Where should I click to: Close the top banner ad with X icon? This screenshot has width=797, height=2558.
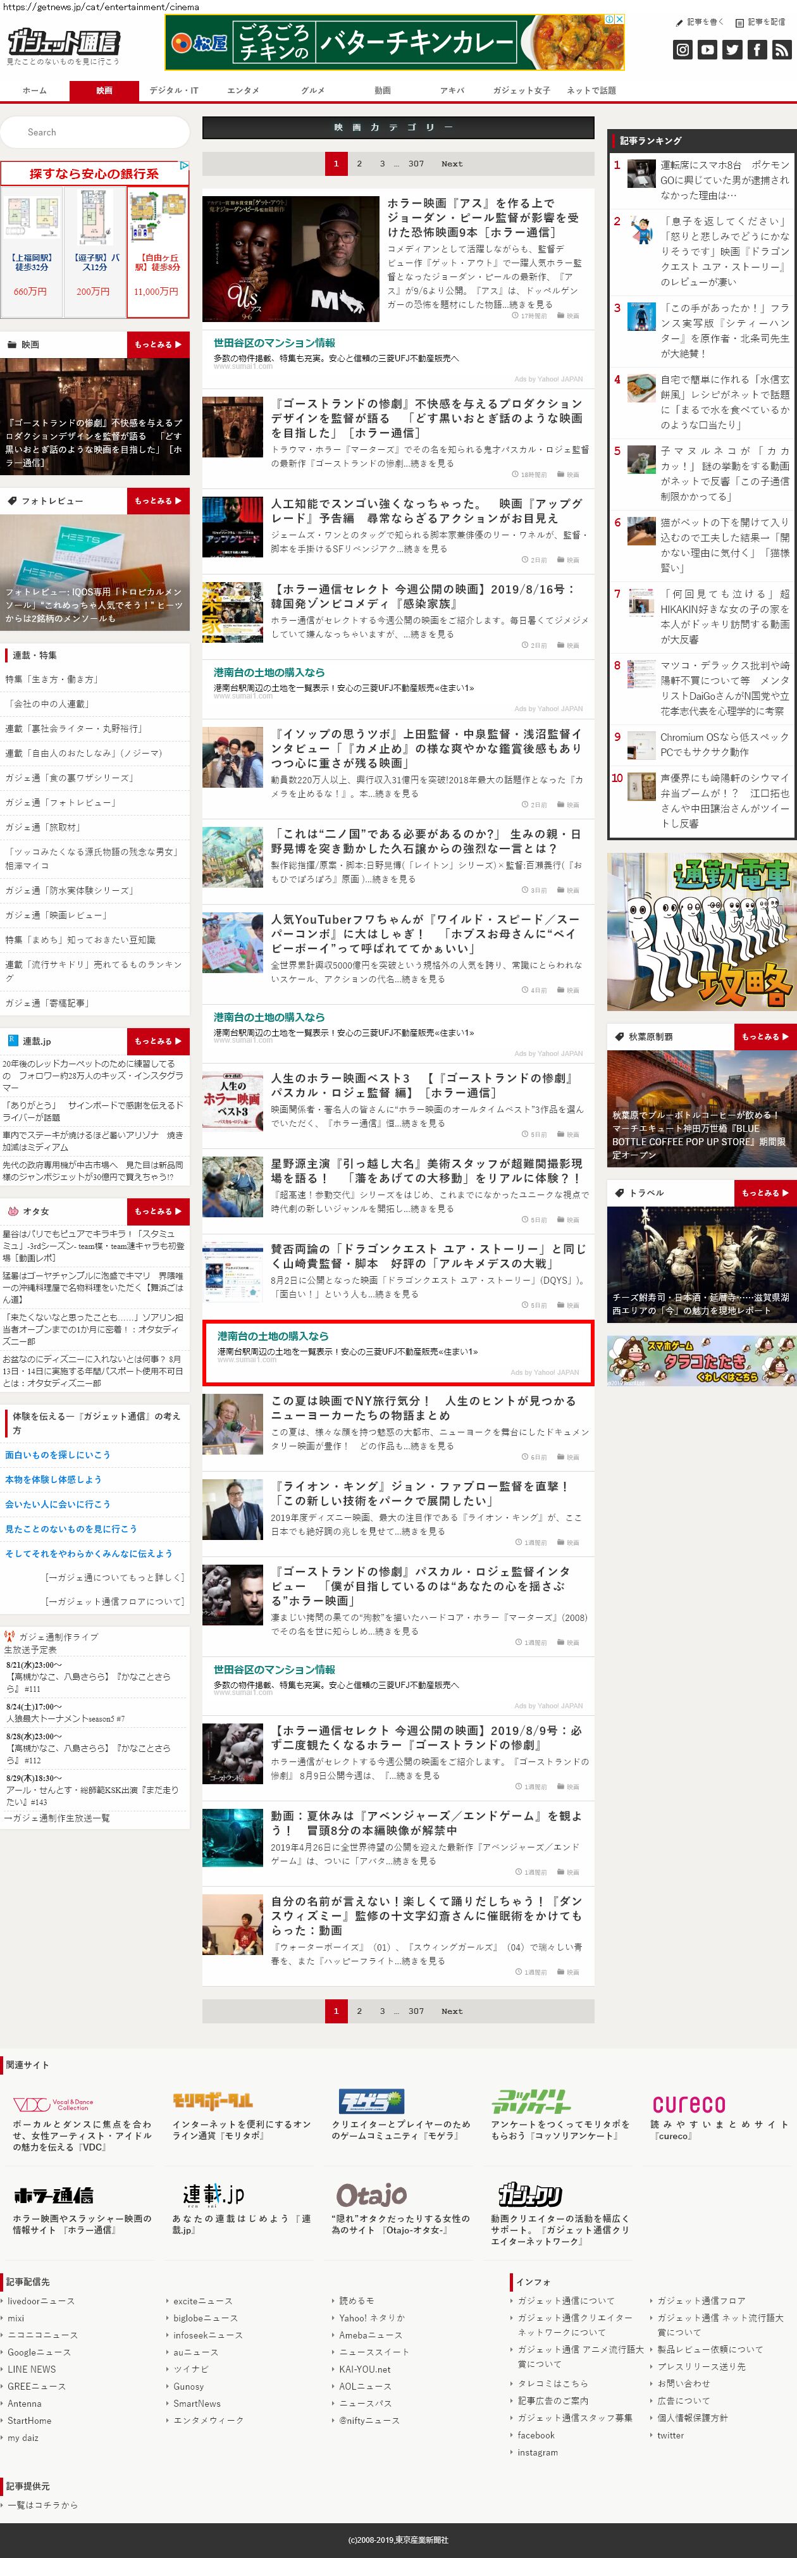point(621,19)
